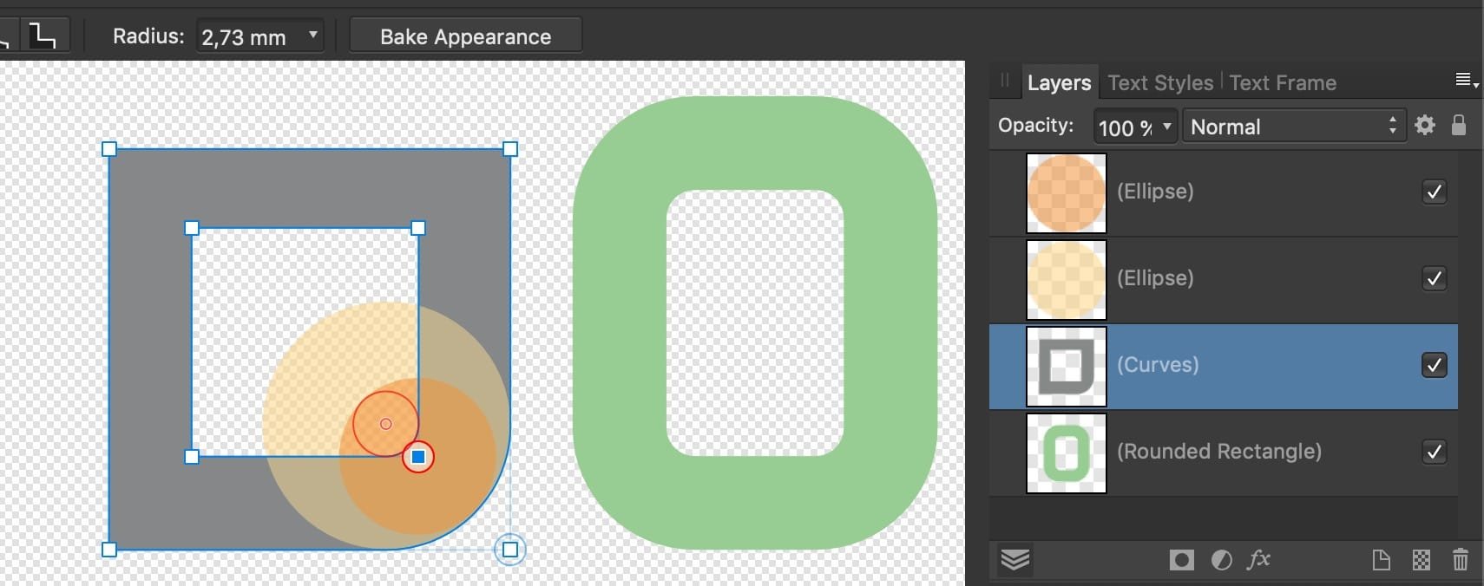Uncheck the Curves layer visibility
The width and height of the screenshot is (1484, 586).
click(x=1435, y=365)
